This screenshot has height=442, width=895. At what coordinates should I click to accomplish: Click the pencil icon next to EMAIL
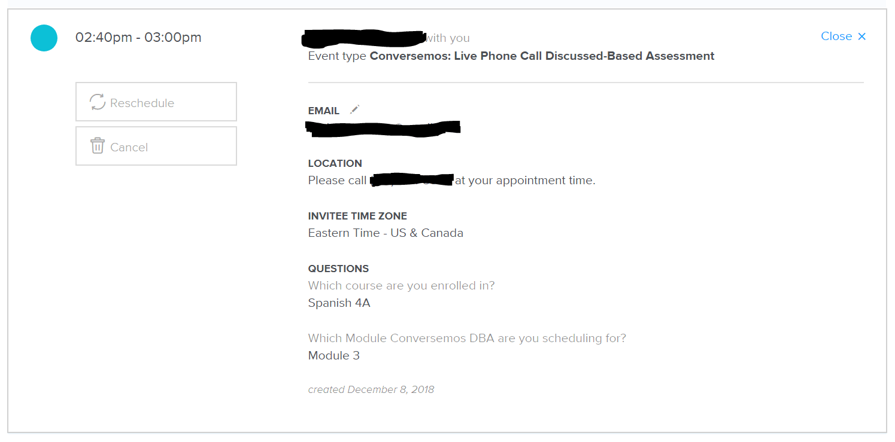pos(355,109)
